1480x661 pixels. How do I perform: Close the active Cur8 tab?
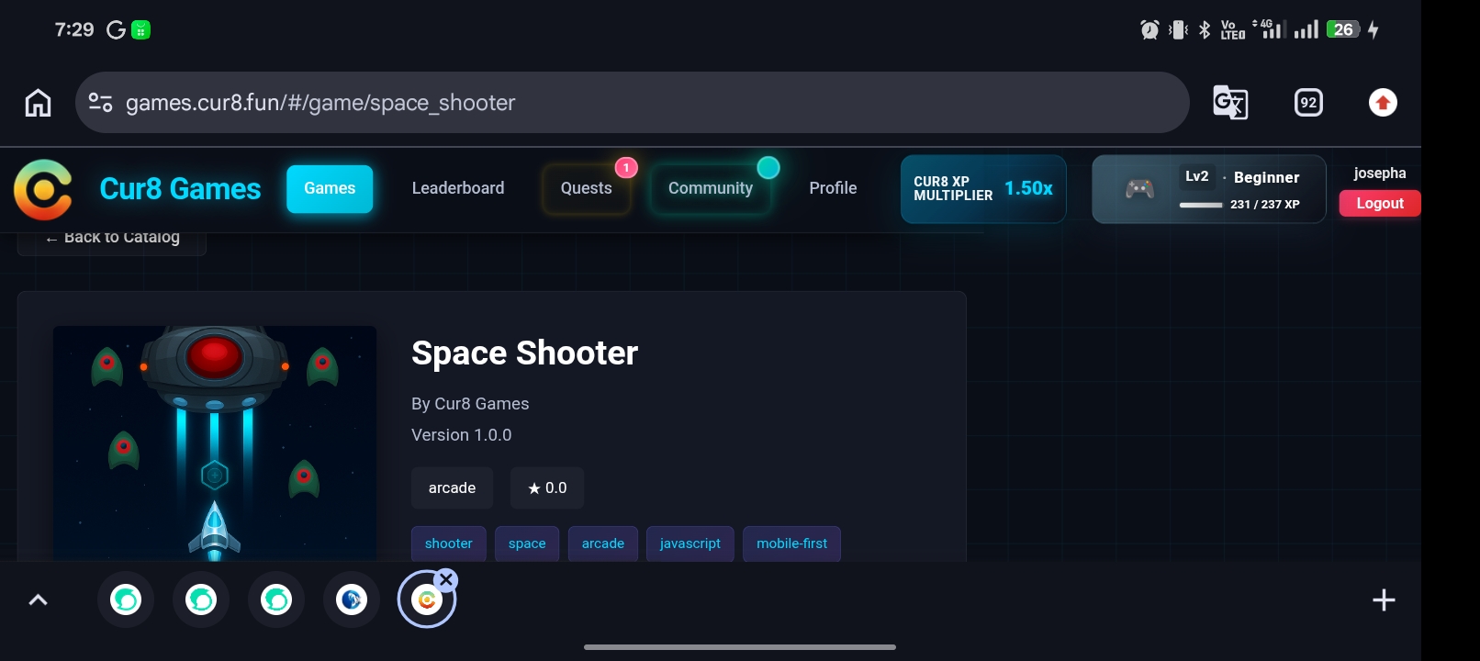pyautogui.click(x=446, y=579)
